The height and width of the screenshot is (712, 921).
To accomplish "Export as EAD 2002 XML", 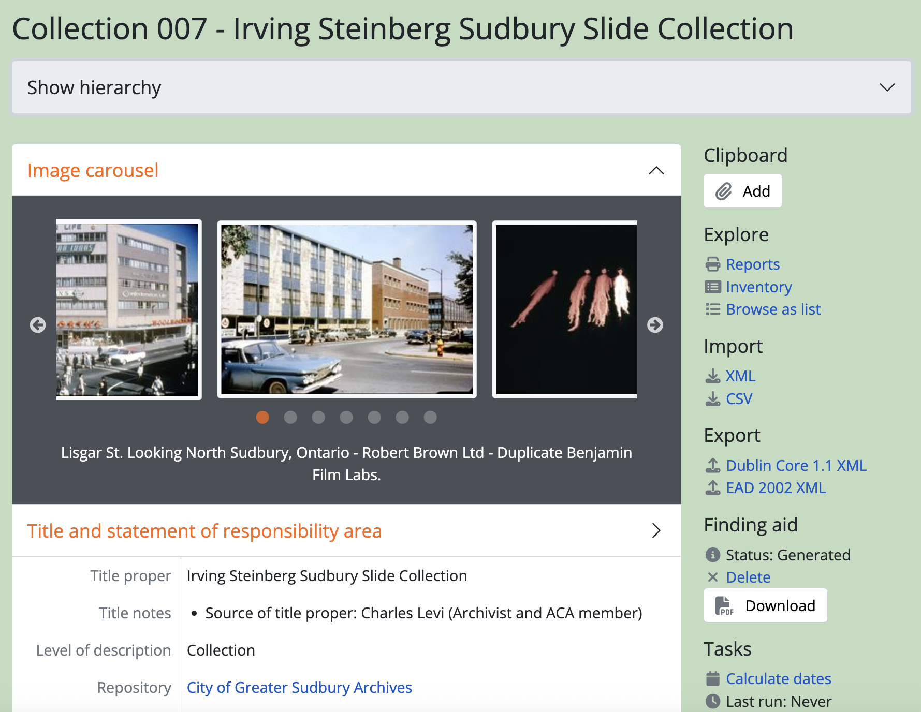I will (776, 488).
